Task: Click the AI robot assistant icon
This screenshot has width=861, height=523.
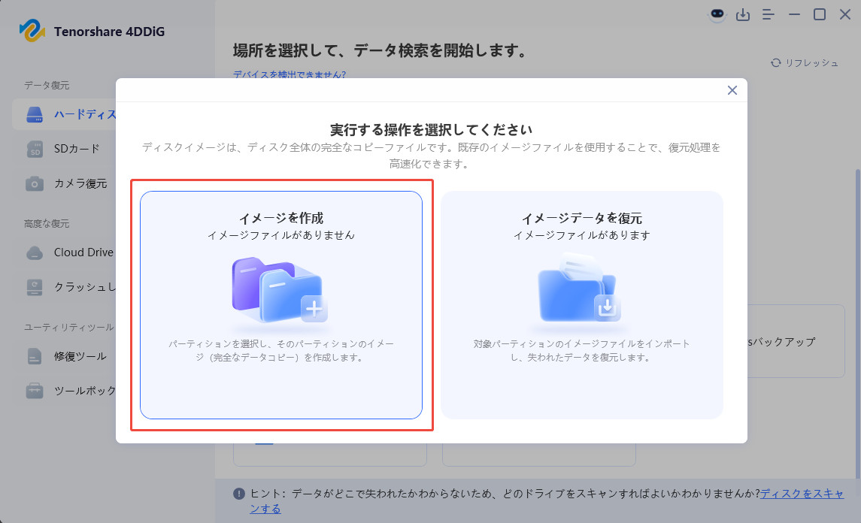Action: pos(717,14)
